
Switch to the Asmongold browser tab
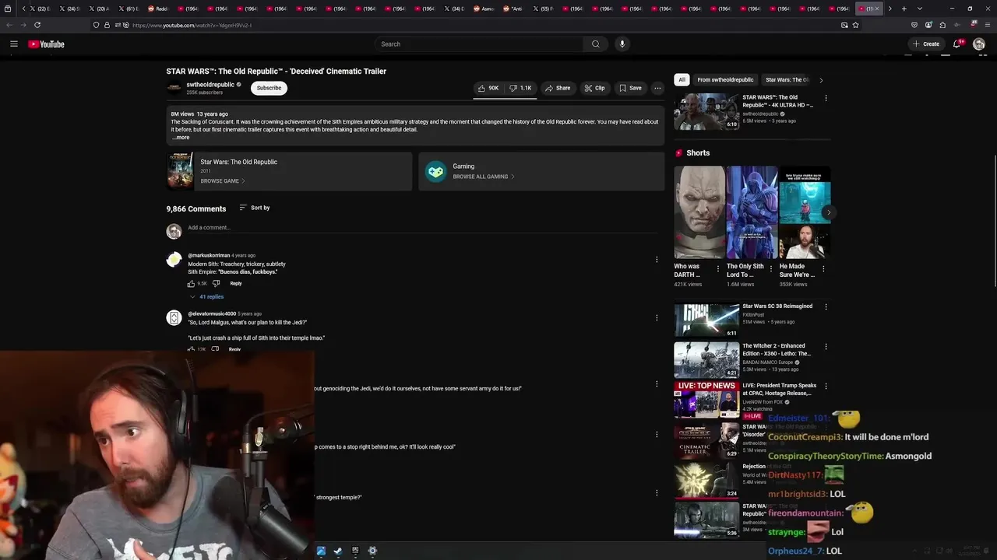pos(484,9)
